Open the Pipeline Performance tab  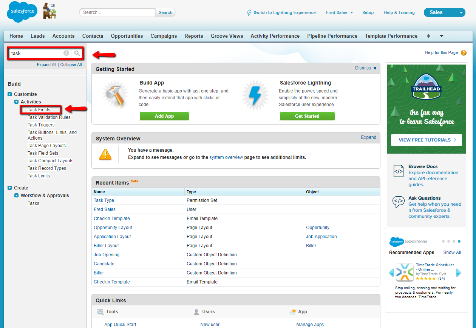[x=332, y=36]
